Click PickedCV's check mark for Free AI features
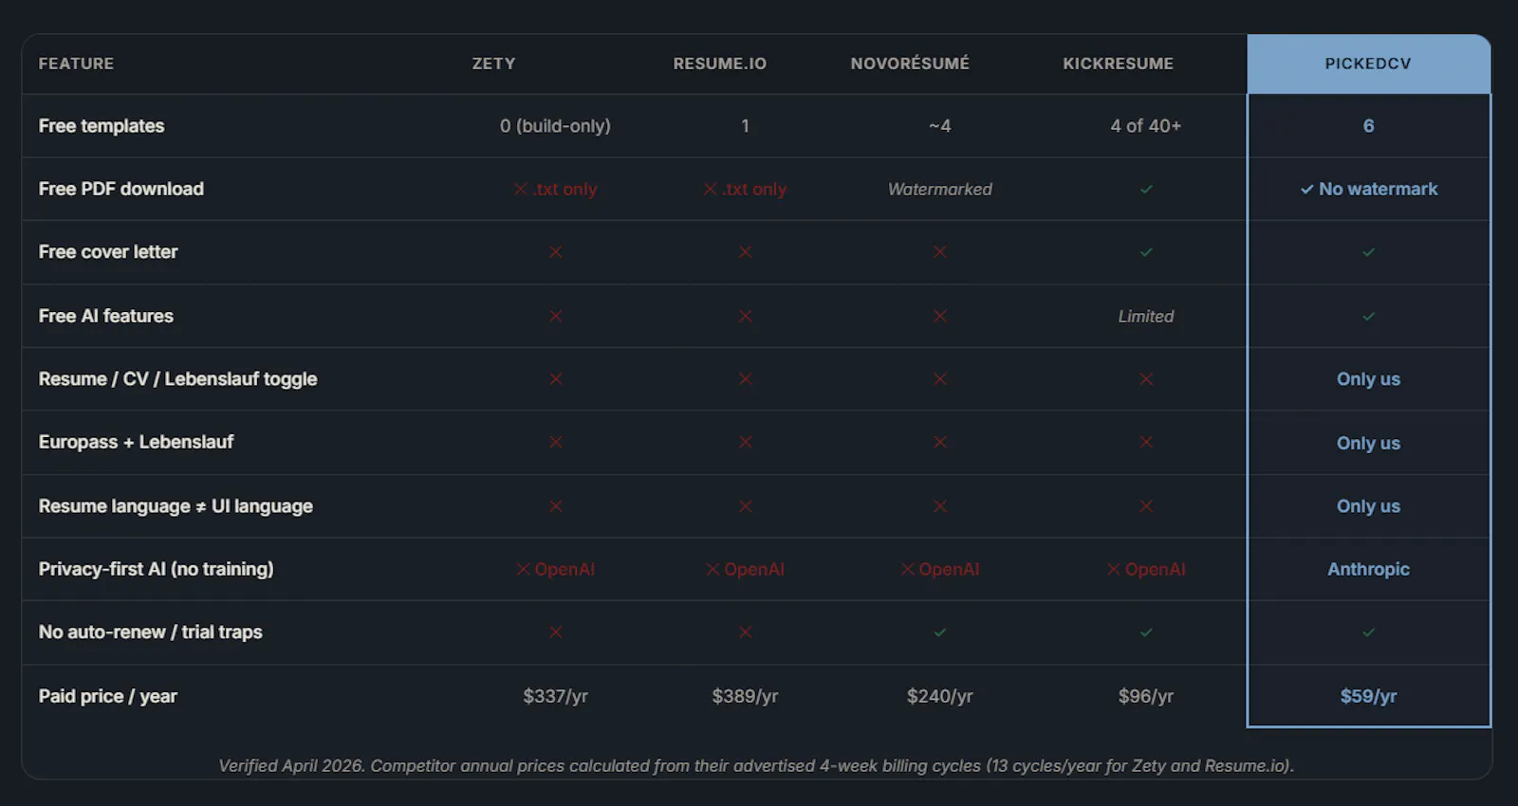Screen dimensions: 1518x806 [1368, 317]
